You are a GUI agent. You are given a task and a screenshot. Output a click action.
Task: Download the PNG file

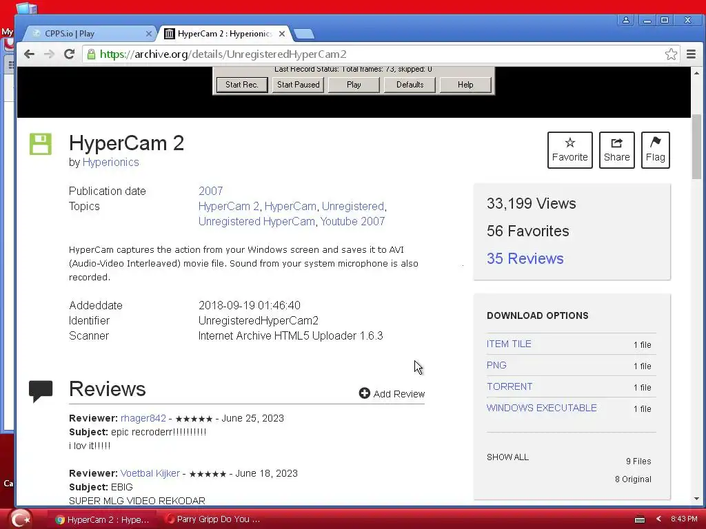(496, 365)
